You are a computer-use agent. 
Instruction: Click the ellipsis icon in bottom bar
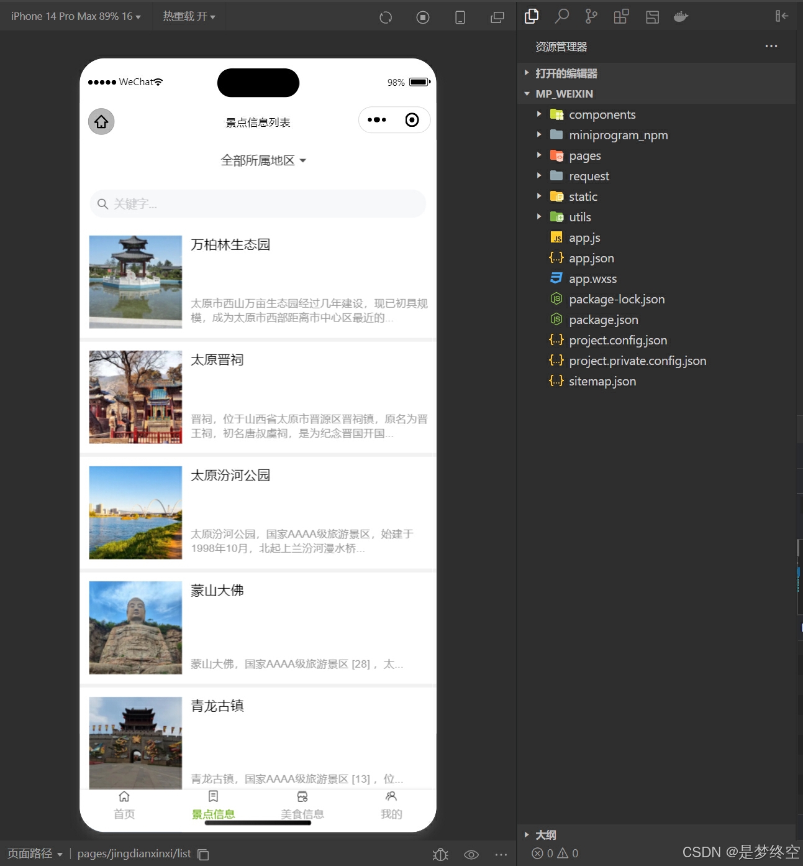(x=501, y=855)
